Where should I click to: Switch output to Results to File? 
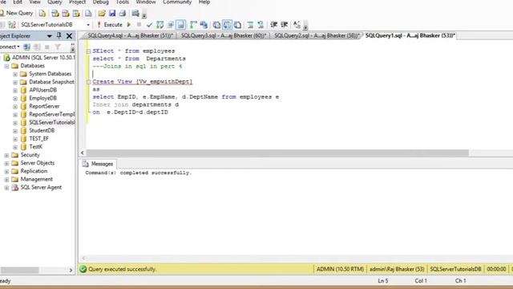tap(237, 25)
